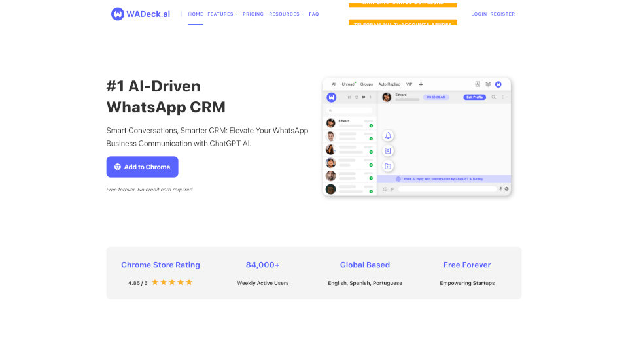Click the circular refresh icon above the chat list

tap(357, 97)
